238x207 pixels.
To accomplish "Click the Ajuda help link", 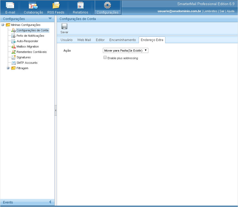I will tap(230, 11).
